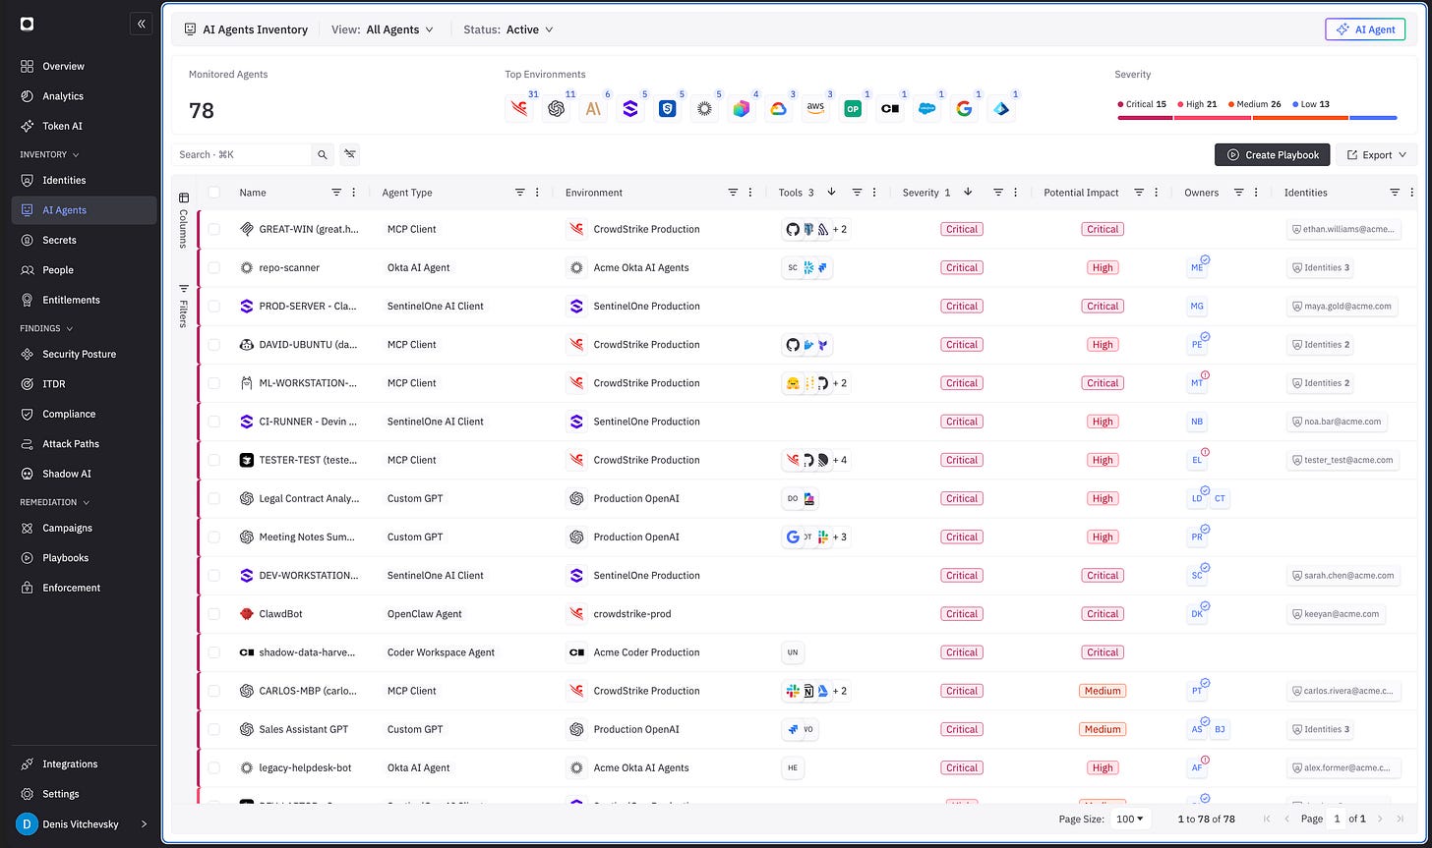Viewport: 1432px width, 848px height.
Task: Click the Severity column sort arrow
Action: (x=968, y=192)
